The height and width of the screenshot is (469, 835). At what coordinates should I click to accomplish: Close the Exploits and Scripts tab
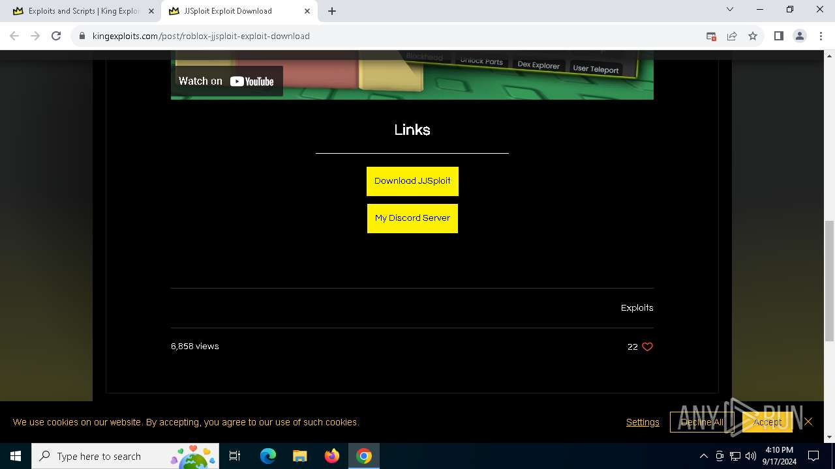151,11
